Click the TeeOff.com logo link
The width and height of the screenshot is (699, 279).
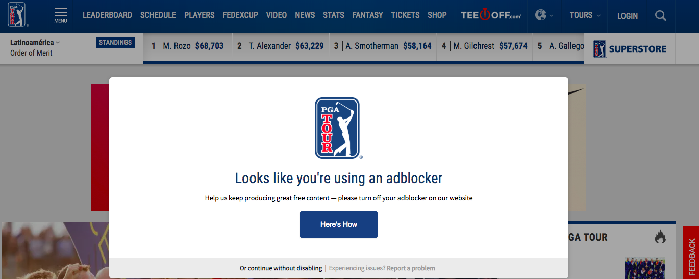(x=491, y=15)
